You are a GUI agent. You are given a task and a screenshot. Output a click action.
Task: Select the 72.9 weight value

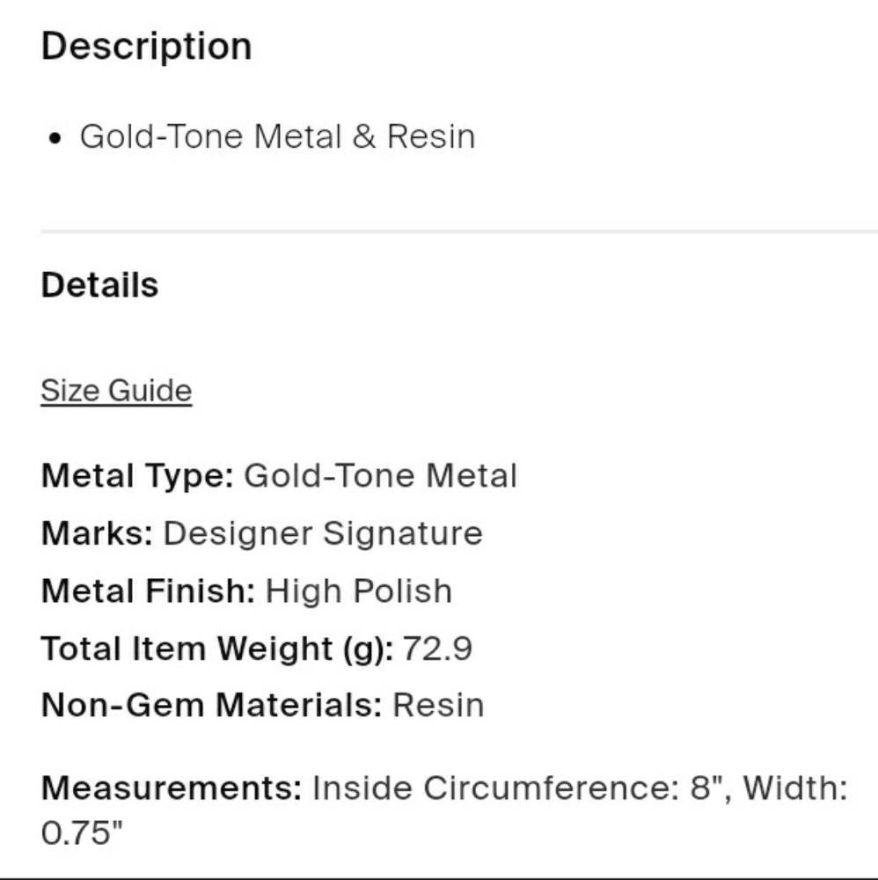pyautogui.click(x=437, y=649)
